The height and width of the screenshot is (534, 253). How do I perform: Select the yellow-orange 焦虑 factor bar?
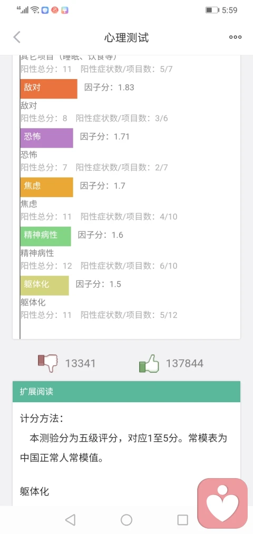click(47, 187)
